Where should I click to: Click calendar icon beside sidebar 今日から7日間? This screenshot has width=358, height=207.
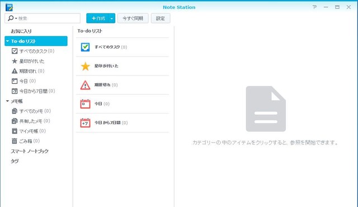[x=15, y=91]
